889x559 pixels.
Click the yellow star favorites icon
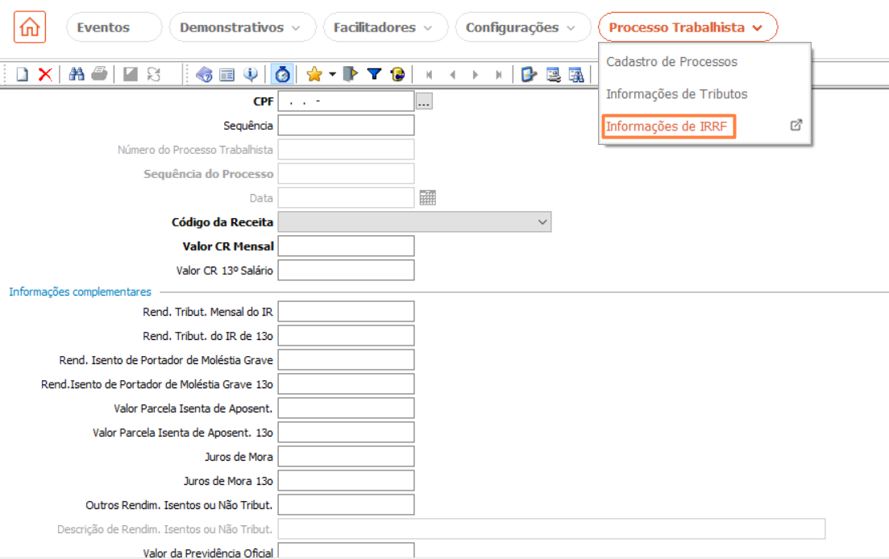point(314,74)
